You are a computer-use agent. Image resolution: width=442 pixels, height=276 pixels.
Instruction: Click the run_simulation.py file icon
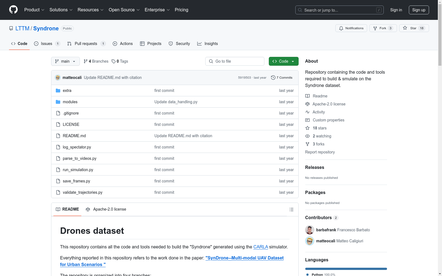58,170
